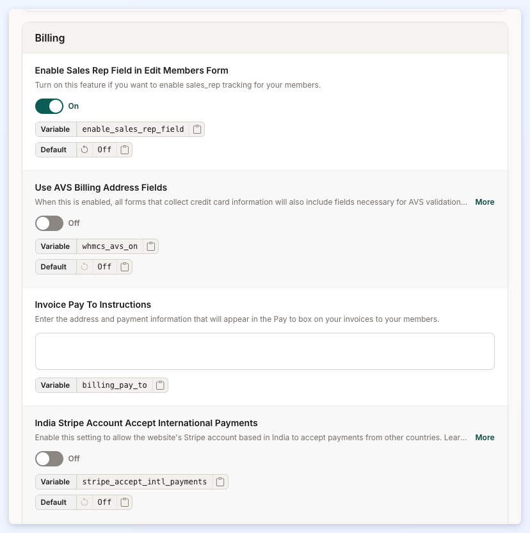This screenshot has width=530, height=533.
Task: Click Enable Sales Rep Field heading
Action: (132, 70)
